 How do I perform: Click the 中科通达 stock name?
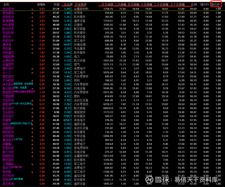pos(8,53)
